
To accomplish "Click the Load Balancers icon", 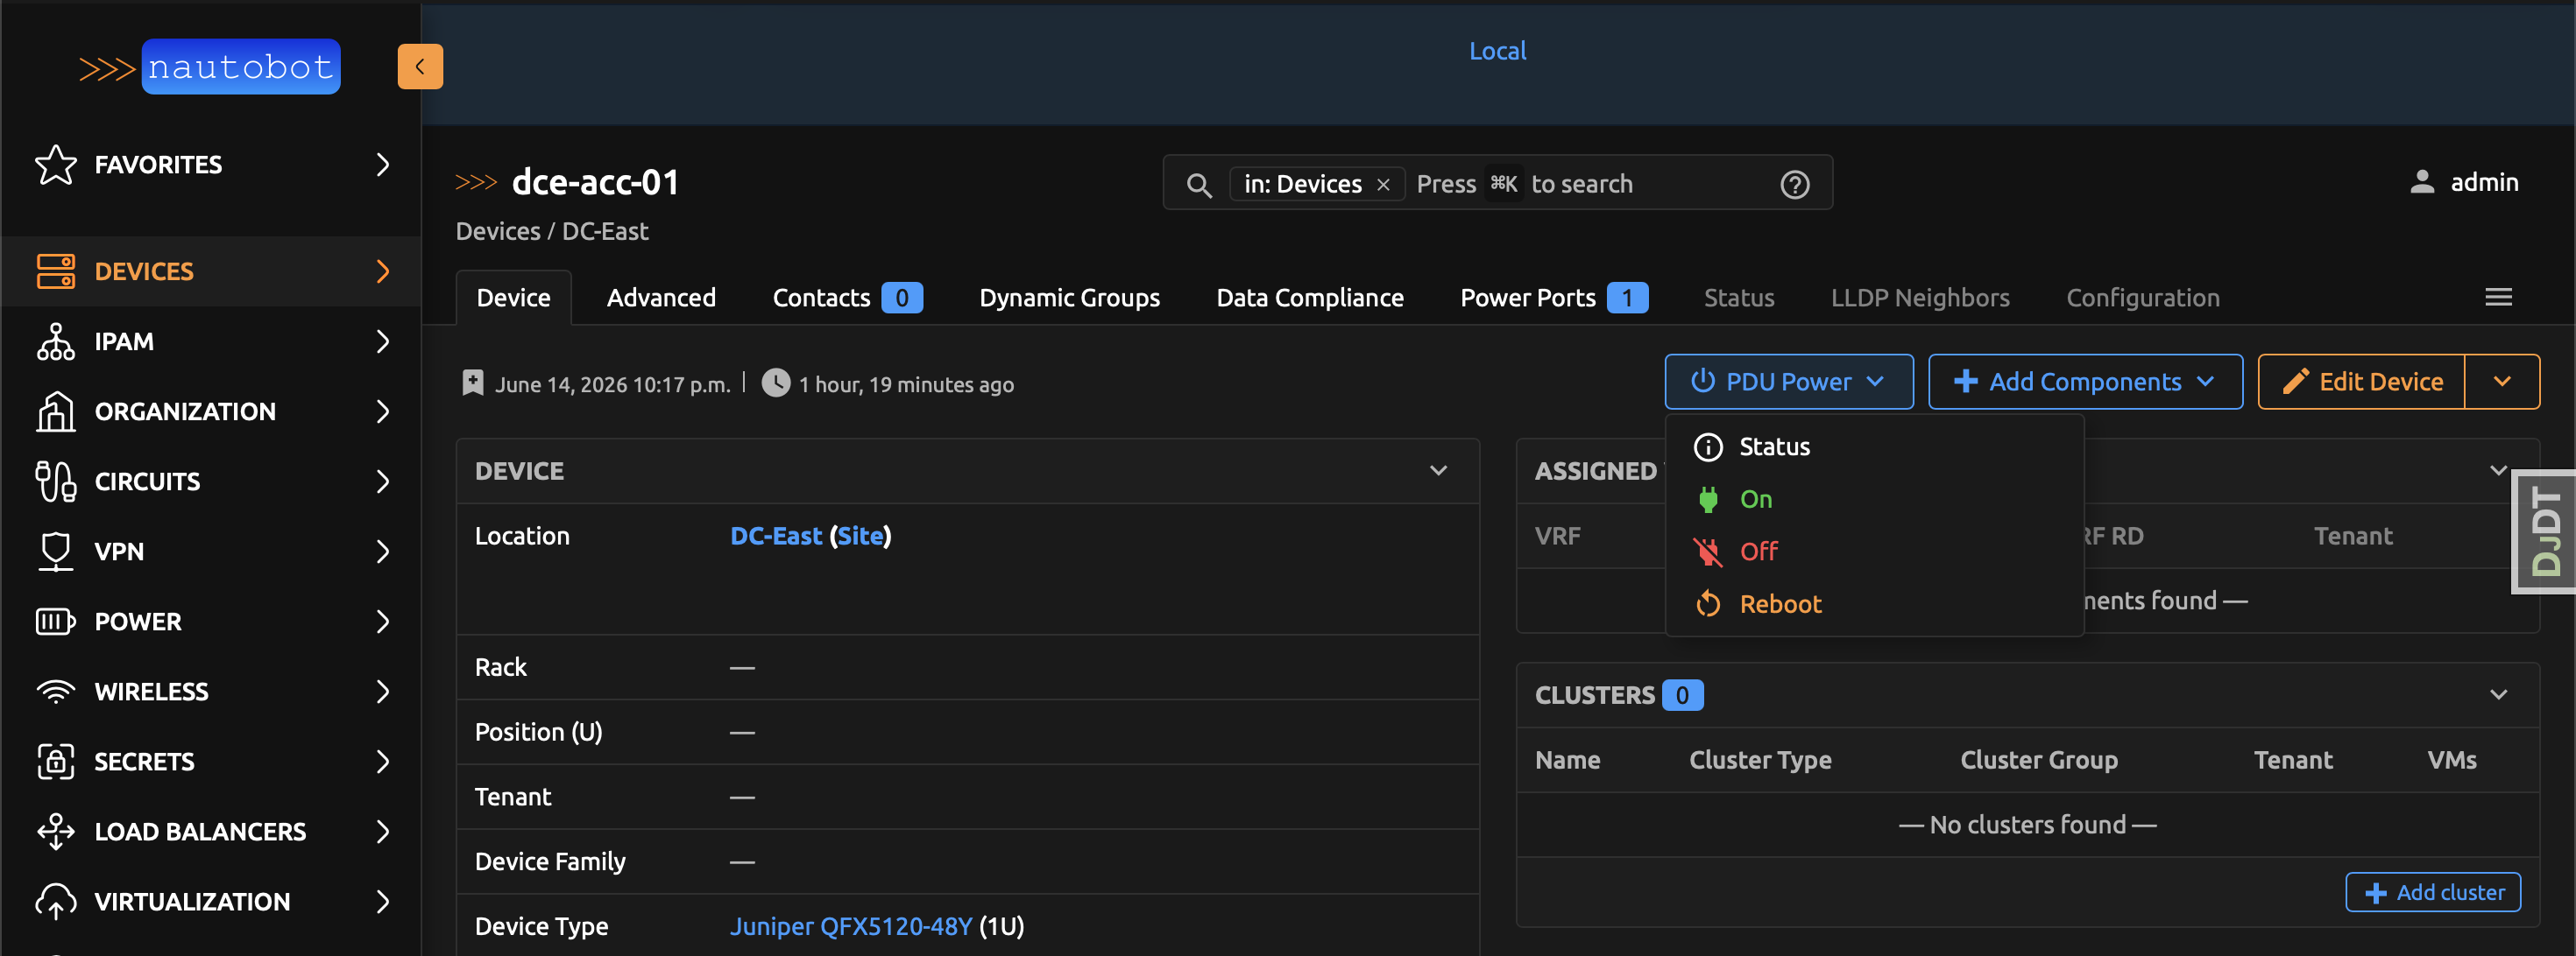I will tap(56, 831).
